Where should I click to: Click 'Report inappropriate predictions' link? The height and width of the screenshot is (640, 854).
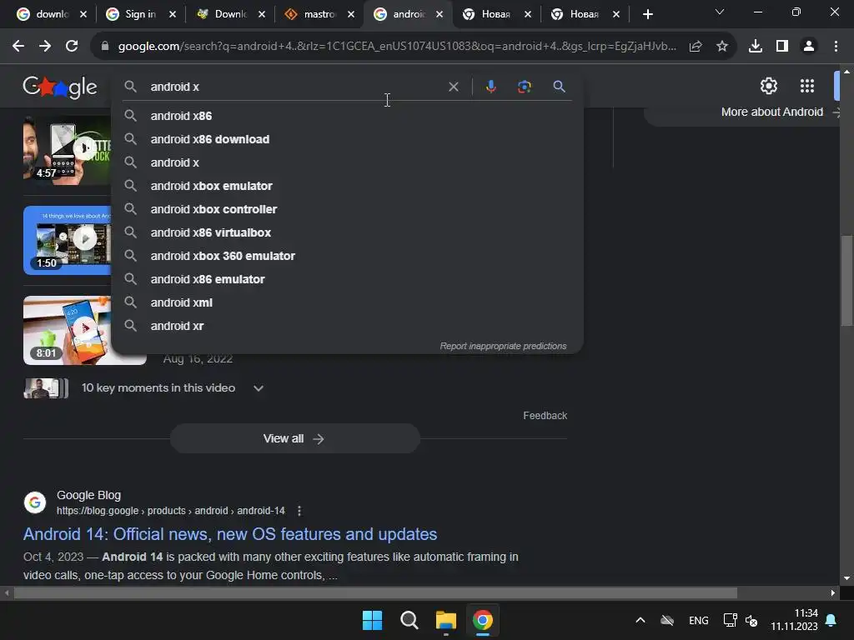coord(503,346)
